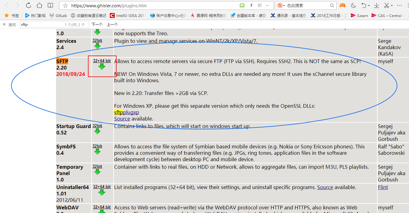Open the sidebar panel icon beside home
Image resolution: width=409 pixels, height=213 pixels.
pyautogui.click(x=51, y=5)
